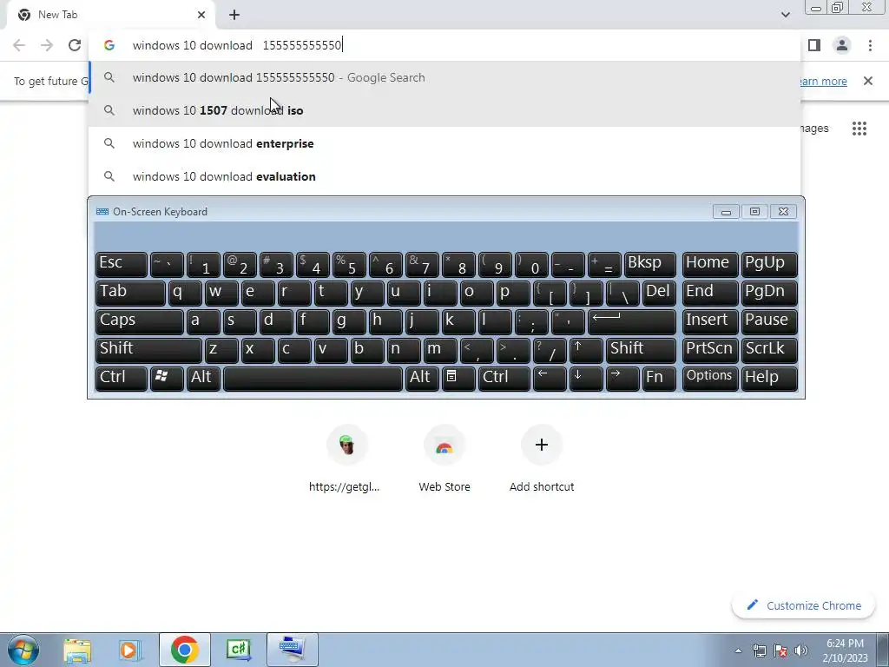Tap the down arrow key
The height and width of the screenshot is (667, 889).
[586, 379]
